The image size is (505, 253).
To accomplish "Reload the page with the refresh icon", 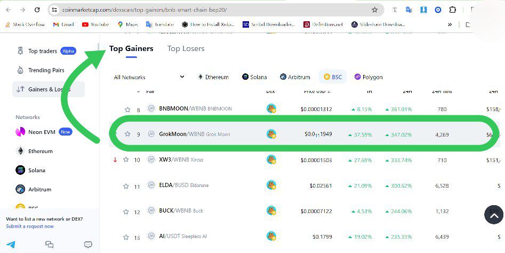I will pyautogui.click(x=37, y=10).
